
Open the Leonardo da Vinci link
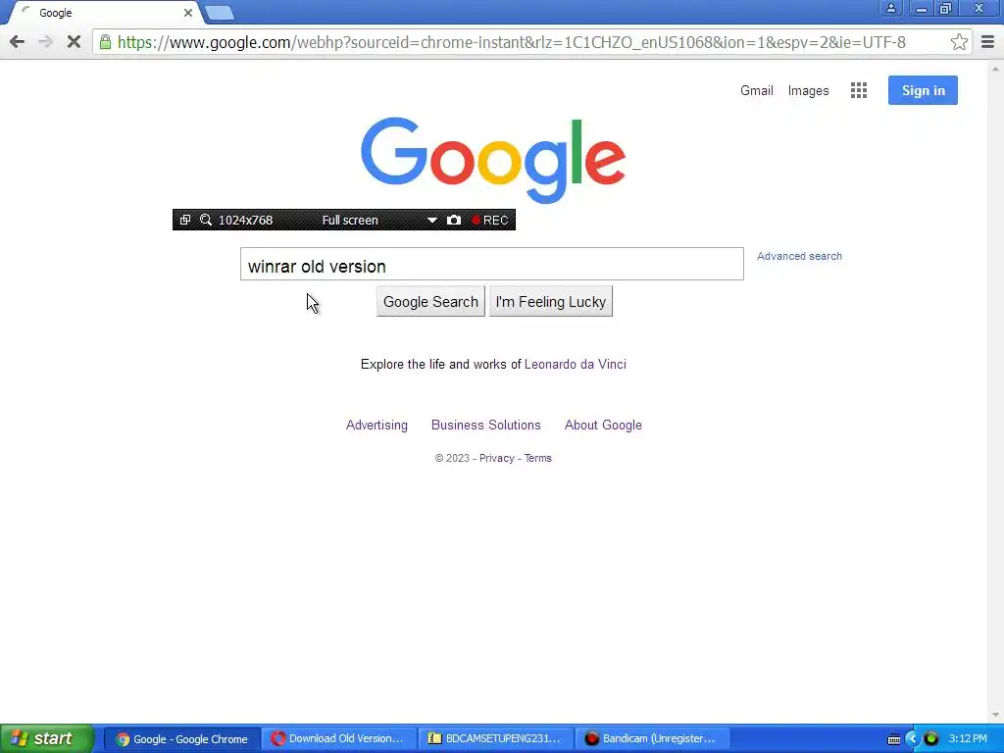tap(575, 364)
